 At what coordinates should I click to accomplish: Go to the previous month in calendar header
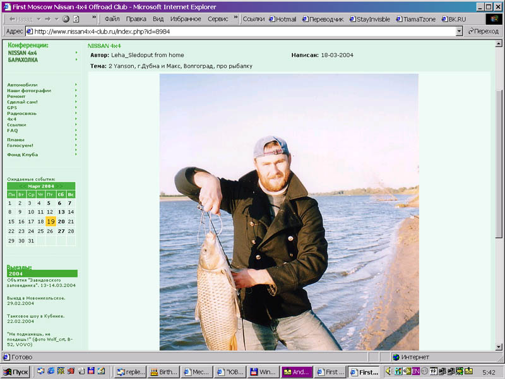23,186
